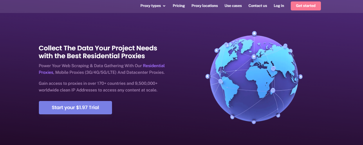Click the node pin at the globe's top
This screenshot has height=145, width=363.
coord(254,34)
